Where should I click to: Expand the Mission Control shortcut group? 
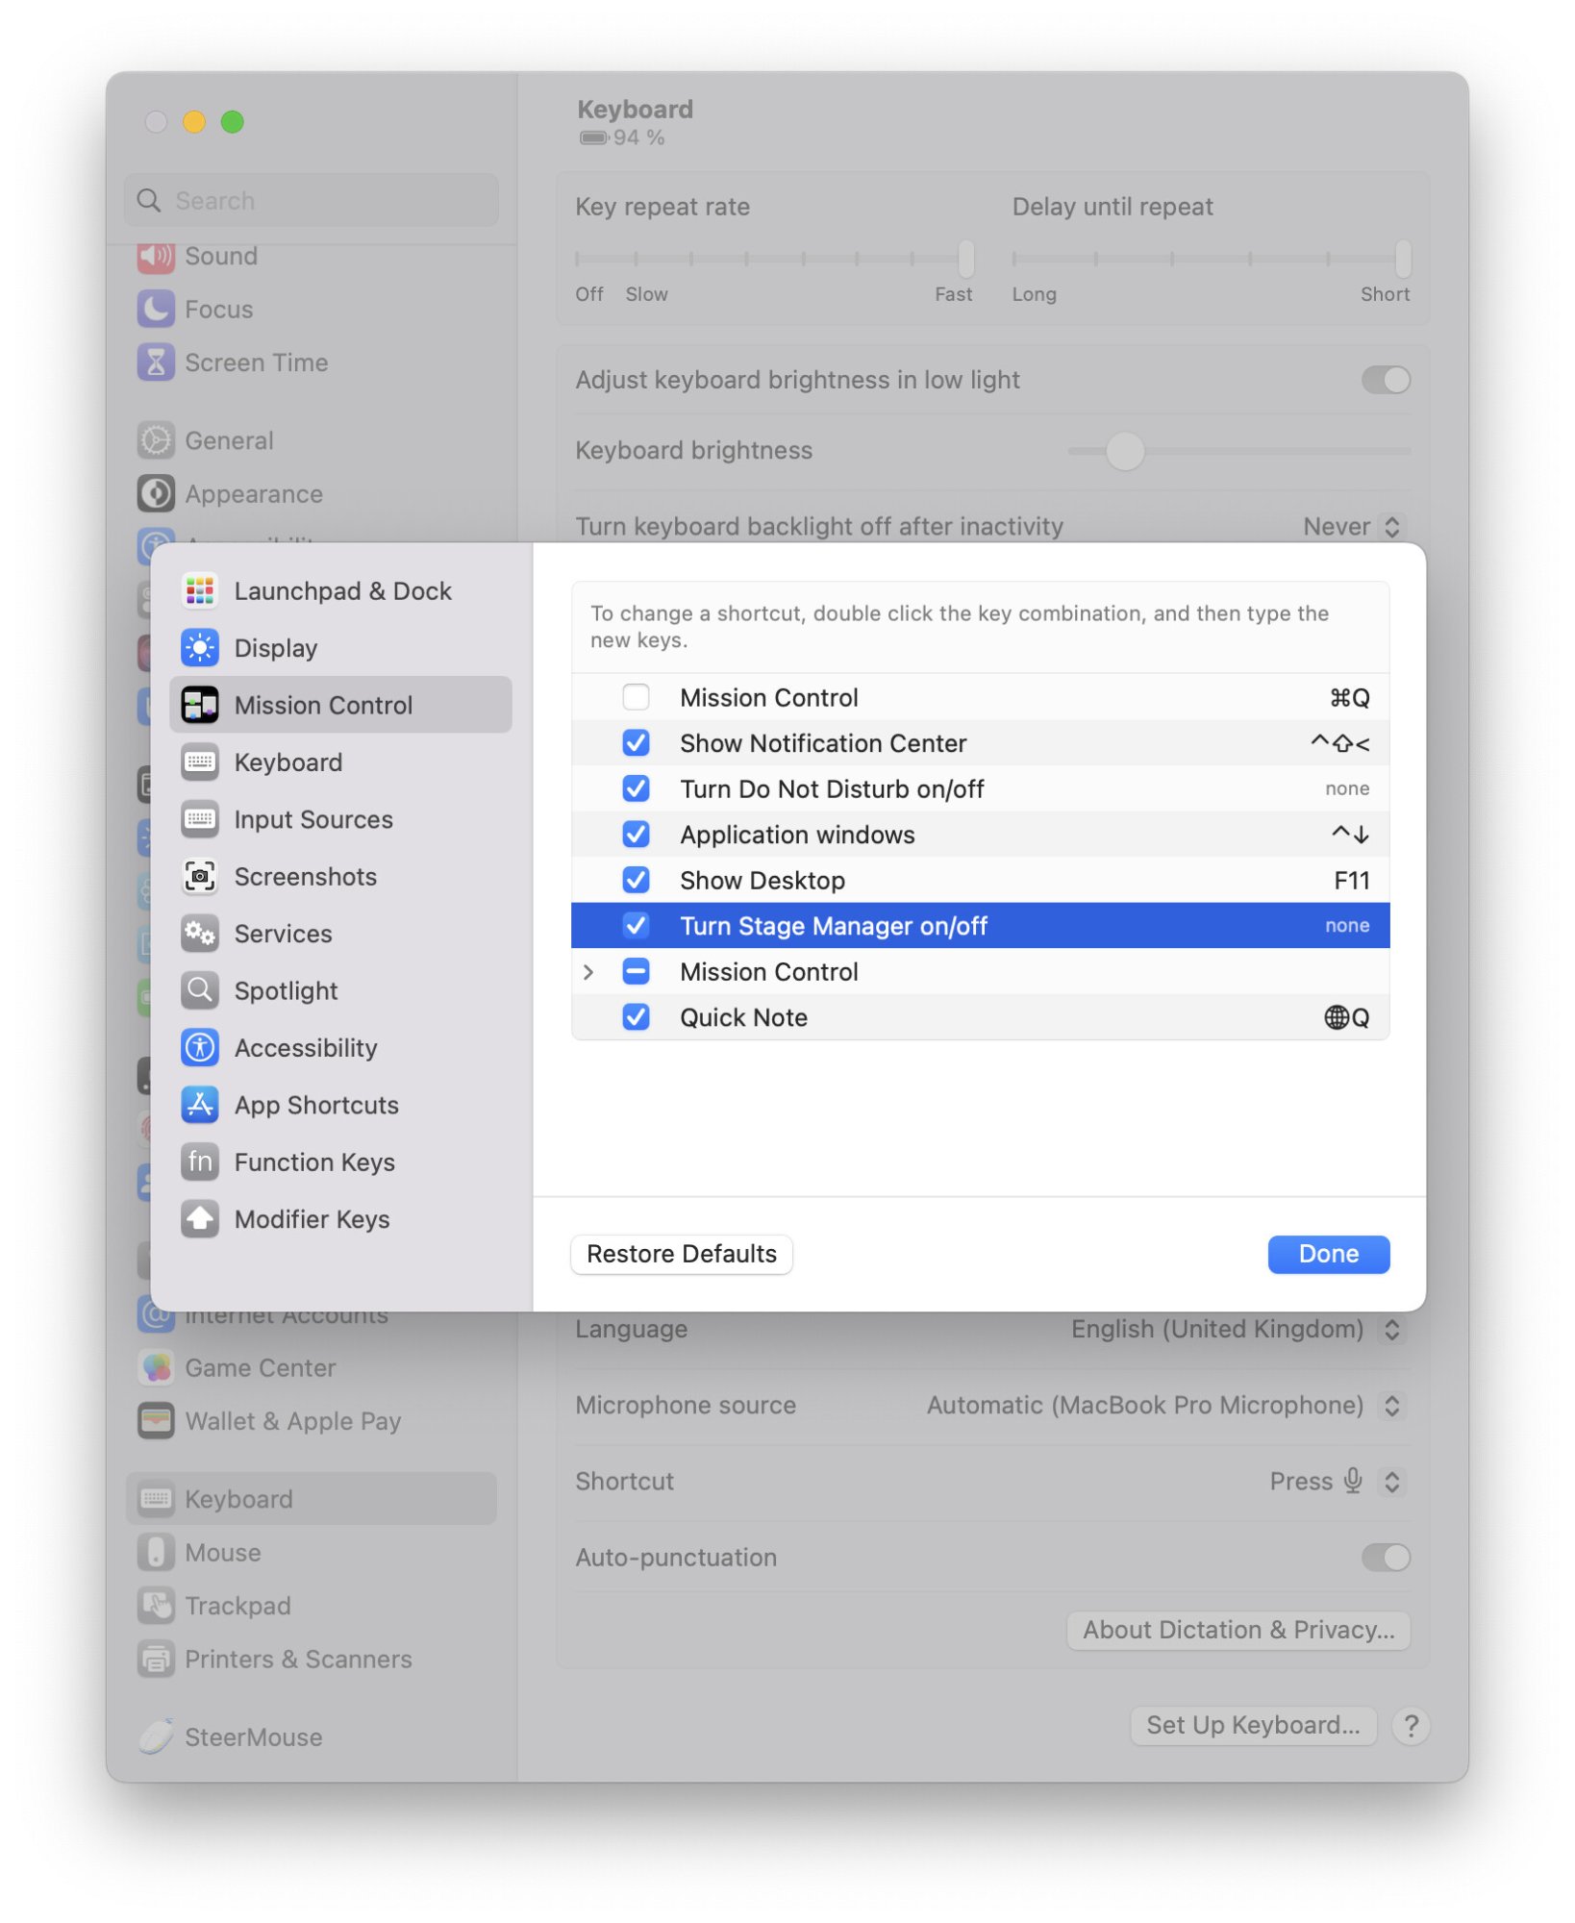588,972
